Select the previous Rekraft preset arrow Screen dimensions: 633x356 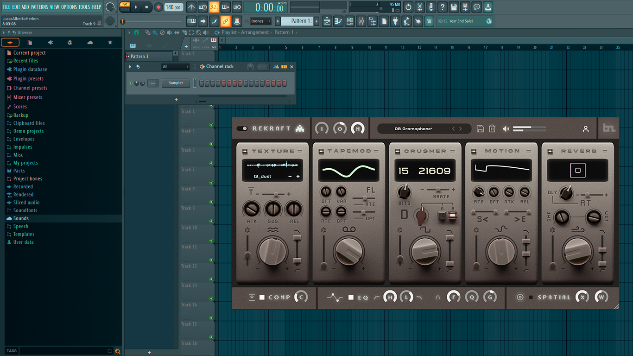[x=454, y=129]
